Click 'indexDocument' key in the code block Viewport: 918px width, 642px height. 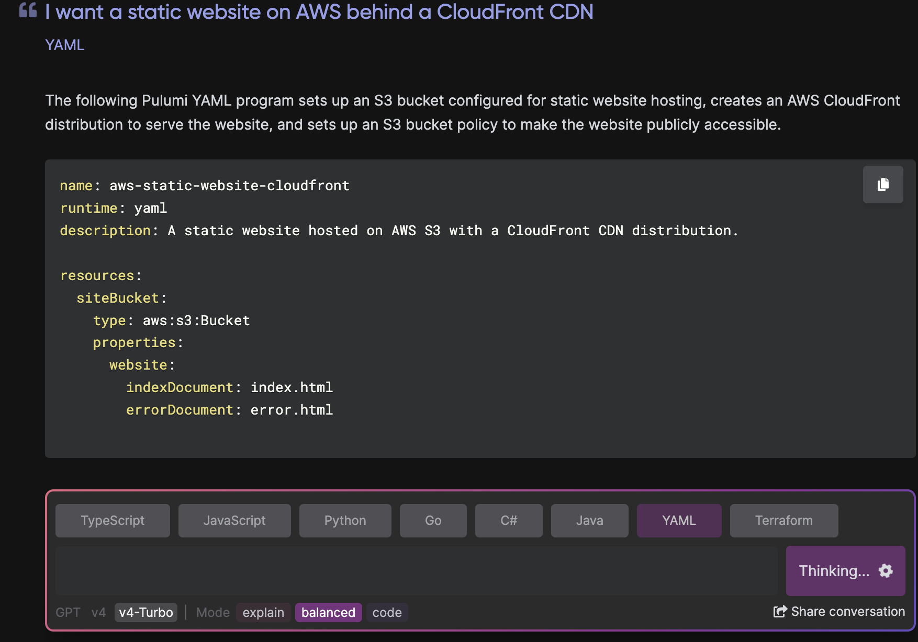click(x=180, y=387)
